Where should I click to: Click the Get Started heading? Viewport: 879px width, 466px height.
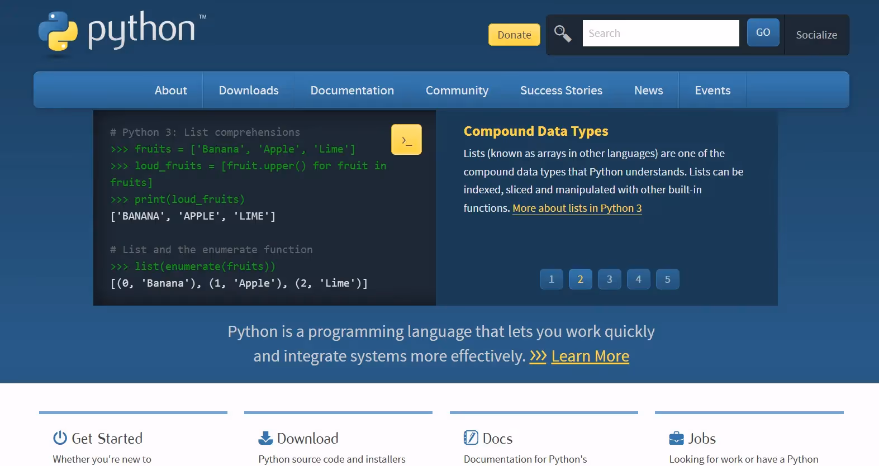[107, 439]
